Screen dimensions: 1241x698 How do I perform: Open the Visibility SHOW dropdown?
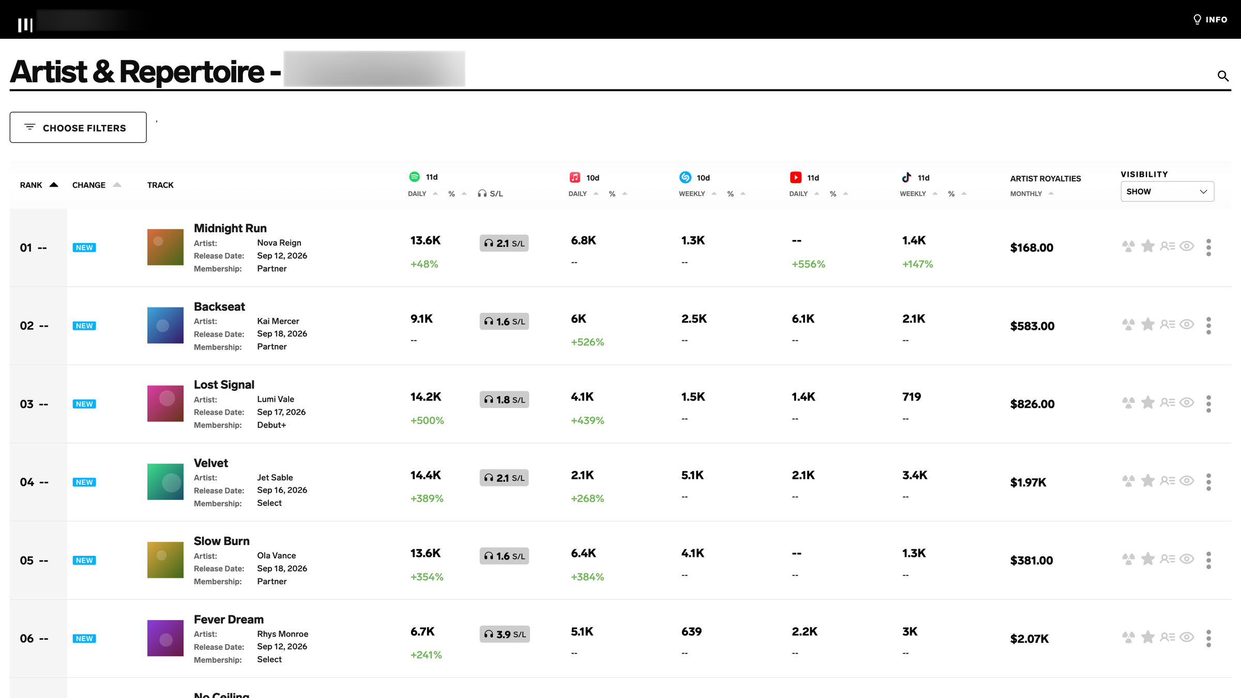coord(1167,191)
